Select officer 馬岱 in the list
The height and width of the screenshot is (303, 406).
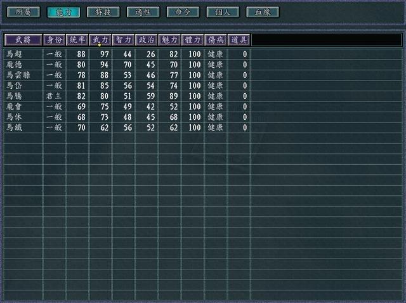coord(14,86)
